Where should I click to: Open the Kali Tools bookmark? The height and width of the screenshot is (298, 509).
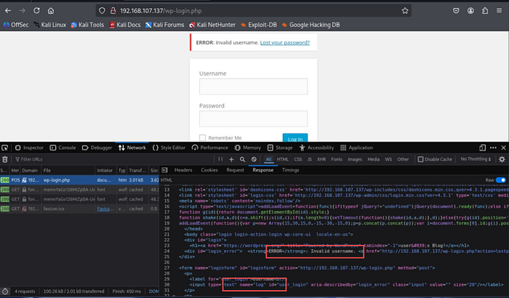pos(88,25)
